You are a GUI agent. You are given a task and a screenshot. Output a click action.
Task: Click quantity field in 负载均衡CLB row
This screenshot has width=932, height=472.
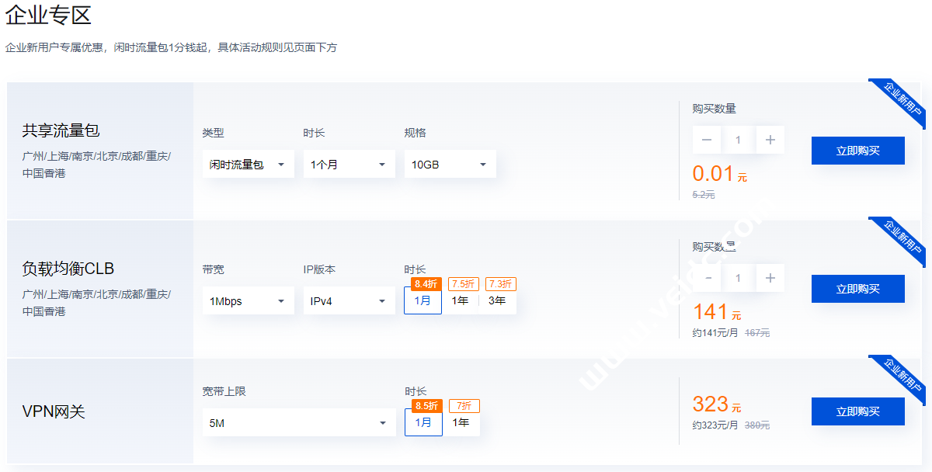click(738, 278)
